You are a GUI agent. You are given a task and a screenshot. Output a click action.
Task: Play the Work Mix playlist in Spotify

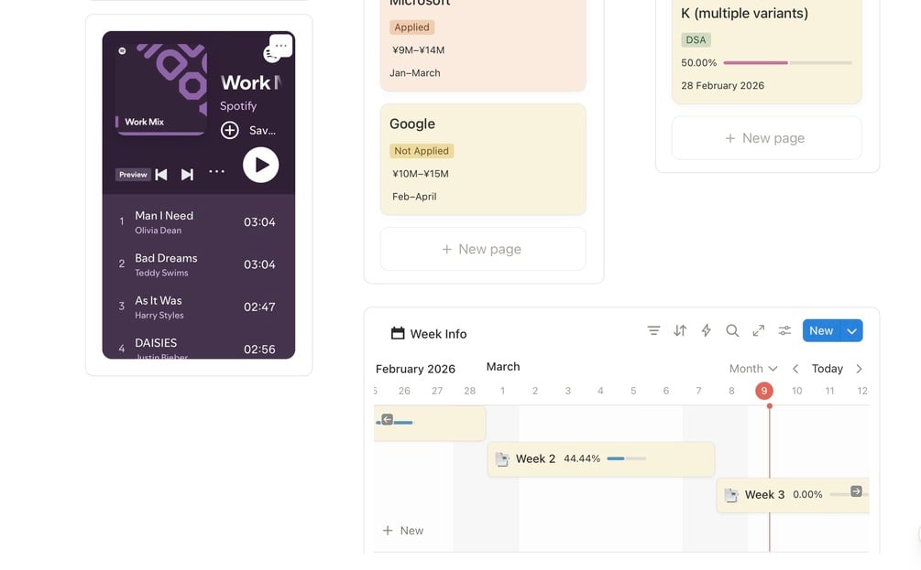click(261, 165)
